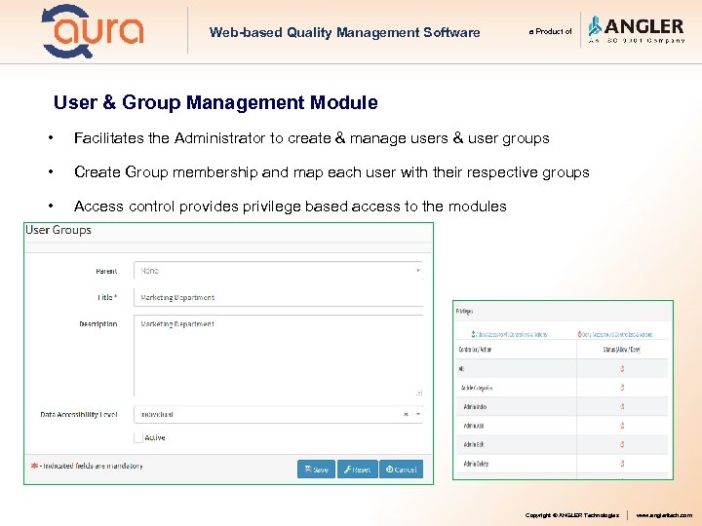Open the www.anglertech.com footer link
The width and height of the screenshot is (702, 526).
pos(664,515)
